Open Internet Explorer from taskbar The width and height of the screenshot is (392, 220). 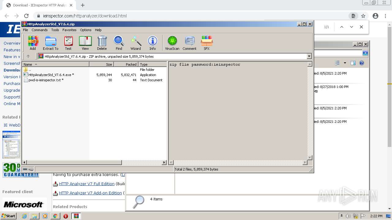click(24, 216)
